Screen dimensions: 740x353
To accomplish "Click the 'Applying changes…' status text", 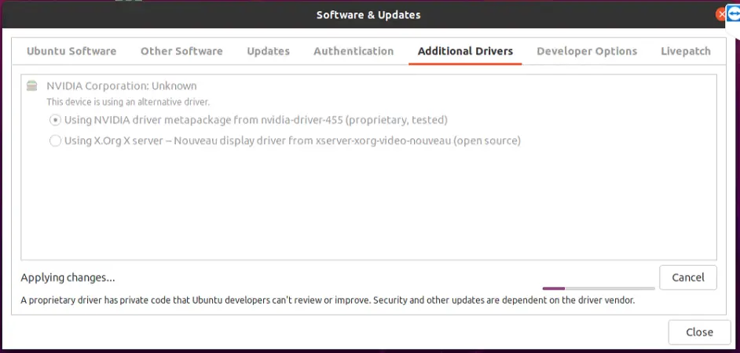I will click(68, 278).
